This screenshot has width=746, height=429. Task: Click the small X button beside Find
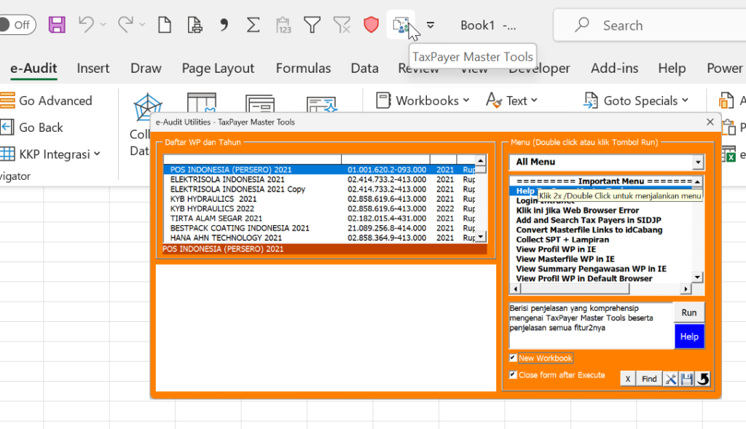(x=627, y=379)
